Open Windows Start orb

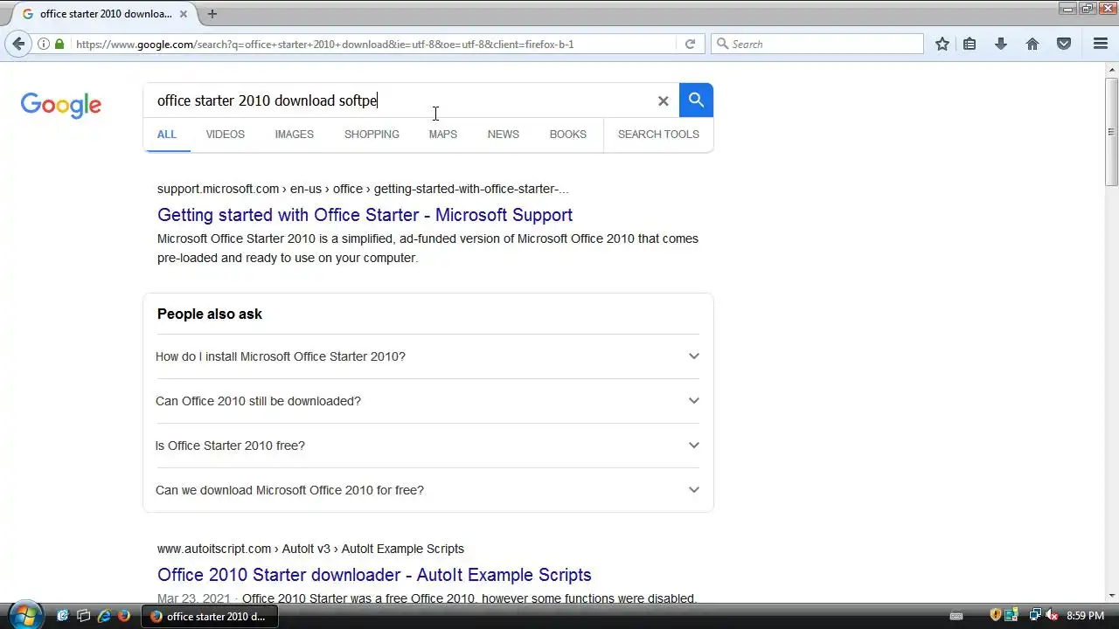pyautogui.click(x=24, y=615)
